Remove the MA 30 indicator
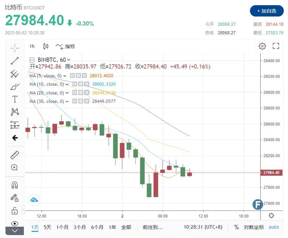Image resolution: width=288 pixels, height=238 pixels. (87, 101)
